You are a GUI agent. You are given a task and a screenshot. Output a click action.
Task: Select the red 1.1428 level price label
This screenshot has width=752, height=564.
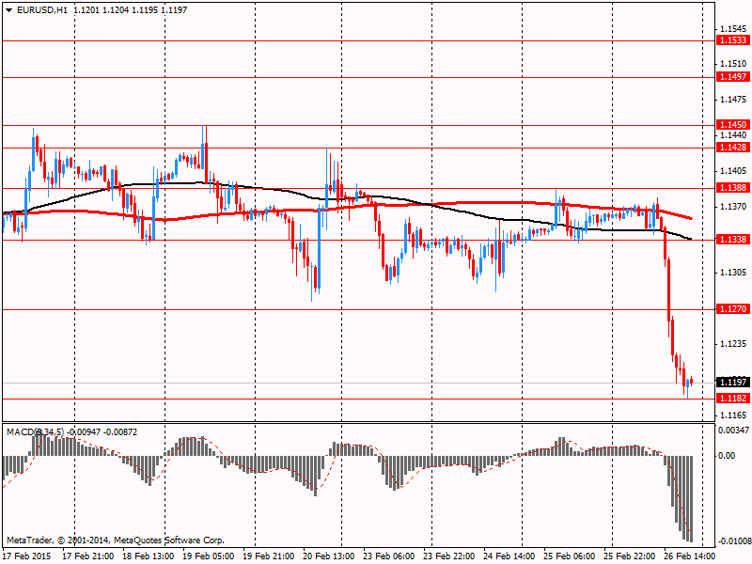pyautogui.click(x=732, y=148)
